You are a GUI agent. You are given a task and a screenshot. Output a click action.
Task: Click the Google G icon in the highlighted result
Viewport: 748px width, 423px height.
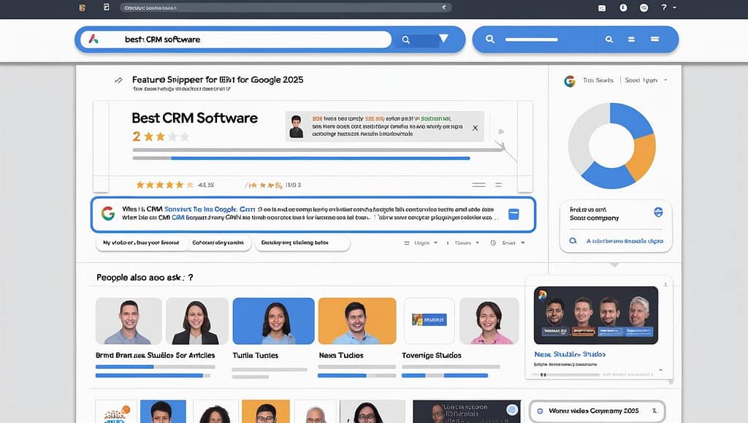(x=108, y=213)
